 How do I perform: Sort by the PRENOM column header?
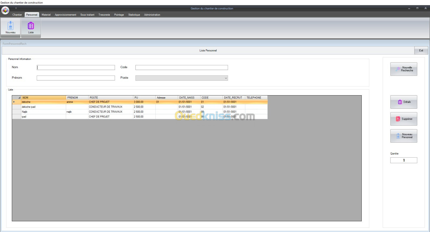coord(77,98)
